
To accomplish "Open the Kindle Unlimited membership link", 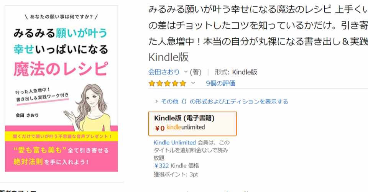I will click(x=175, y=143).
